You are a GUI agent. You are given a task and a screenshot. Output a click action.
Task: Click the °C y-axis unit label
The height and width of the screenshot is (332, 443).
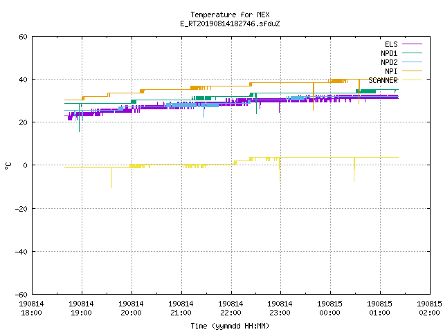click(8, 166)
